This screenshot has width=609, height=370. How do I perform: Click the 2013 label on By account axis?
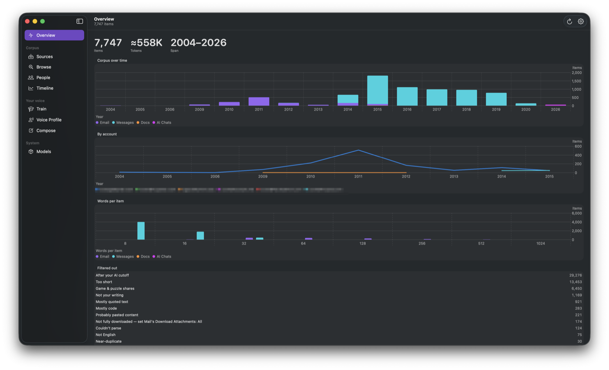454,177
